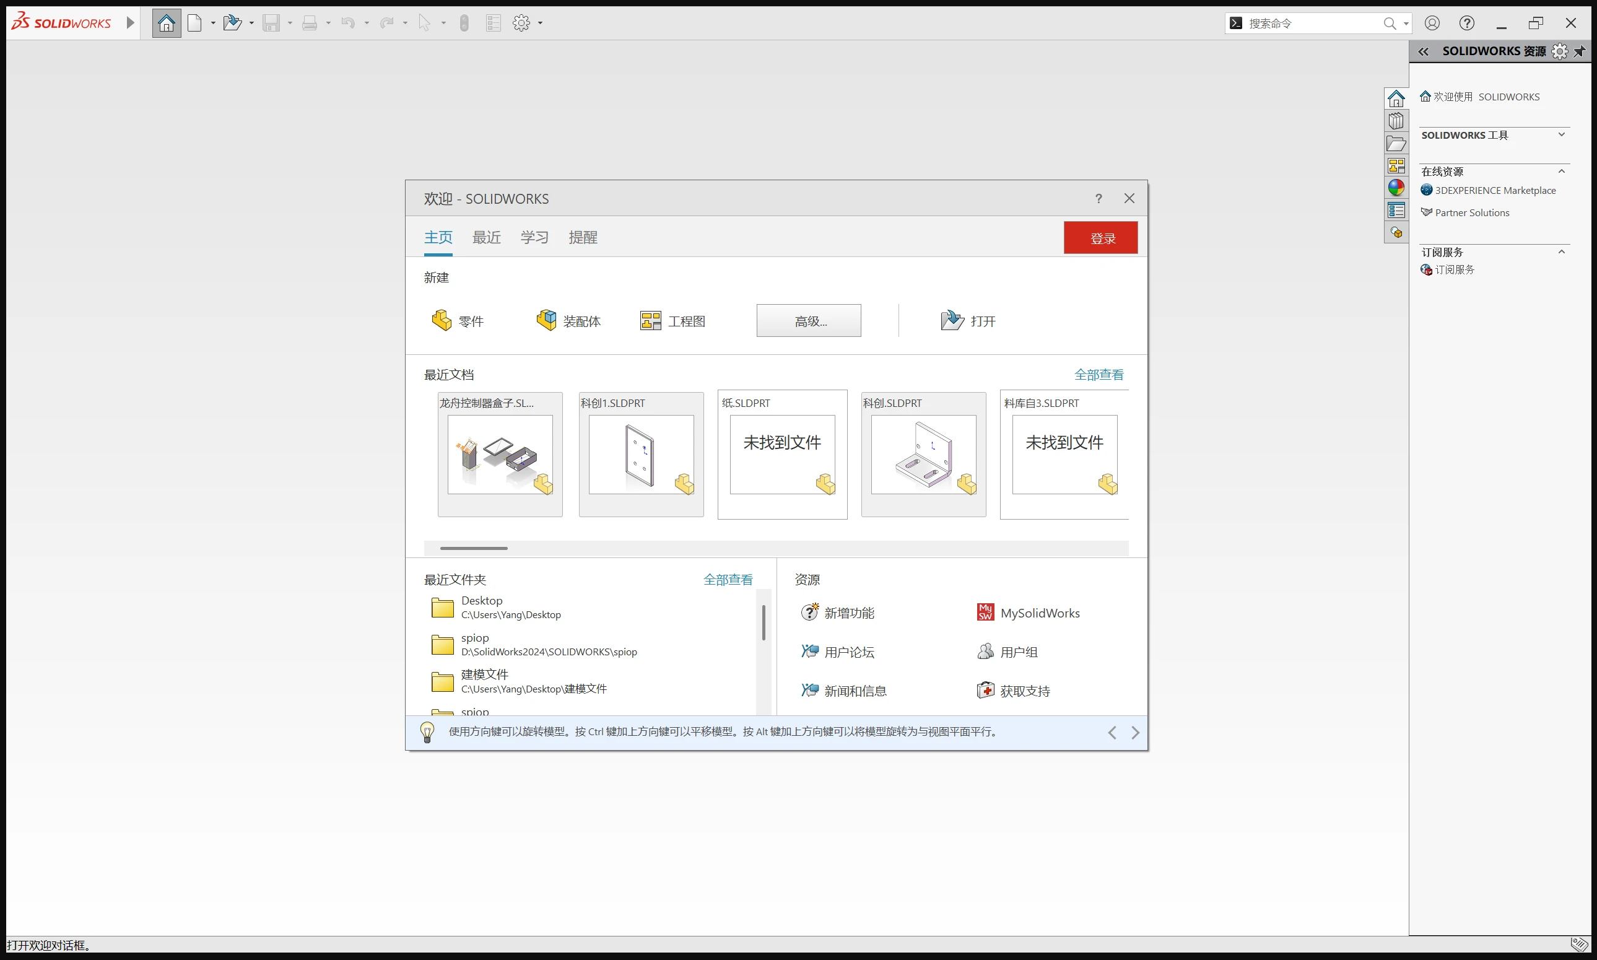Click the New document icon in toolbar

[194, 24]
